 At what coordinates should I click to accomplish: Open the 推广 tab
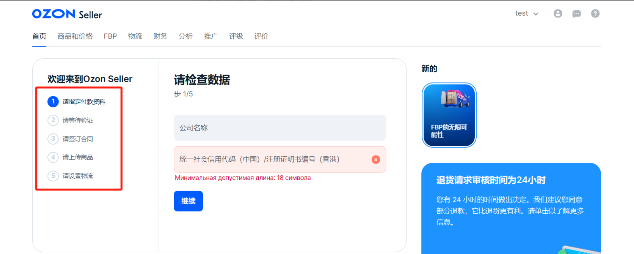211,36
